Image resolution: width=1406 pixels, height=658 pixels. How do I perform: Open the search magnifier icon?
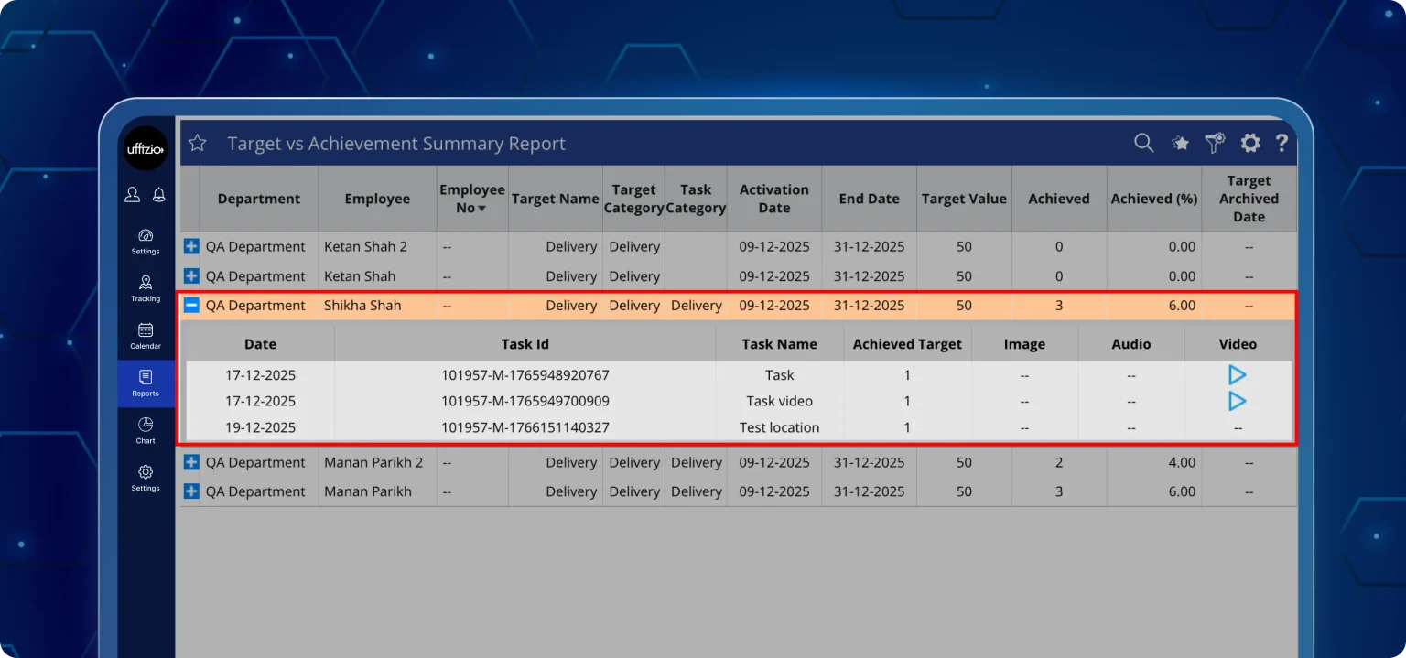tap(1143, 143)
